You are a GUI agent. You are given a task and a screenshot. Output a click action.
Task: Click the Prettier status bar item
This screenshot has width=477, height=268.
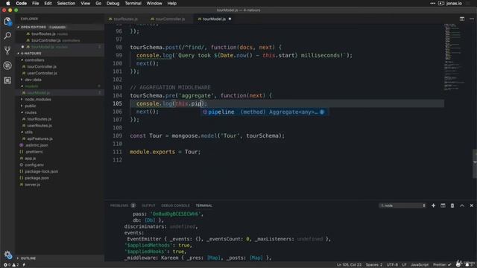[x=442, y=265]
